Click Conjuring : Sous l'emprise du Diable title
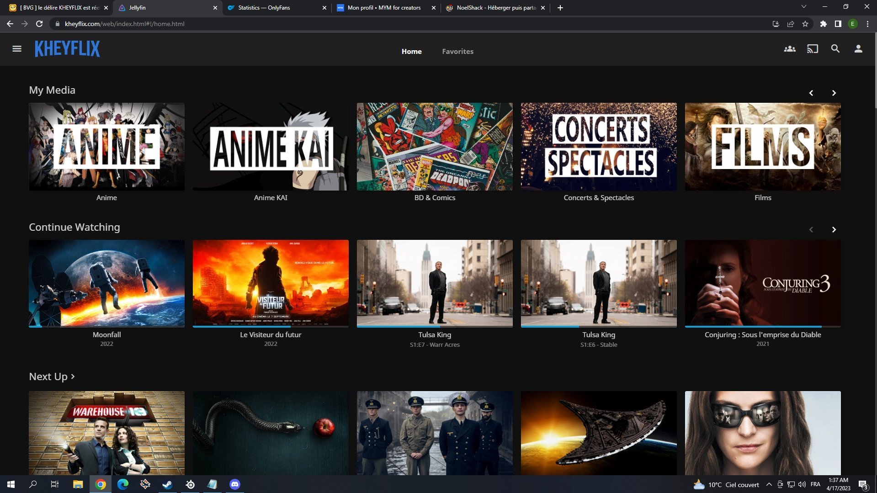The height and width of the screenshot is (493, 877). tap(763, 334)
